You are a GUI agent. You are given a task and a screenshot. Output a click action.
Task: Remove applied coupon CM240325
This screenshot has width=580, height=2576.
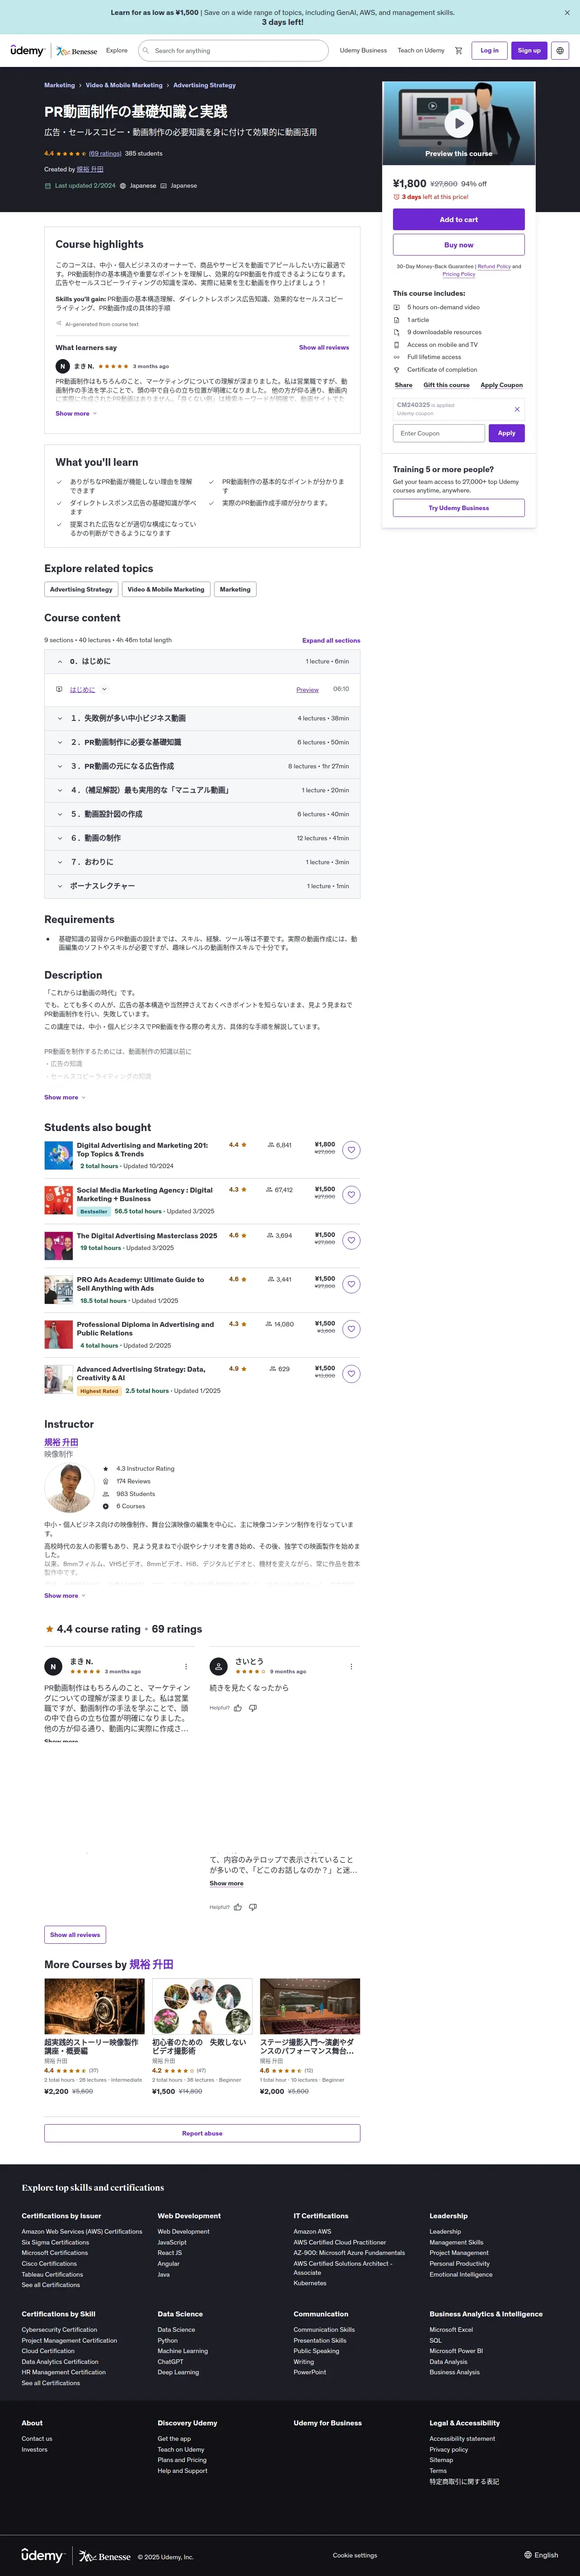[516, 409]
